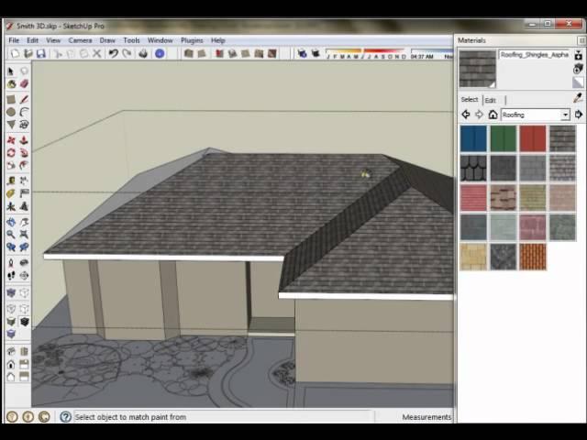Activate the Move tool
587x440 pixels.
[x=11, y=140]
